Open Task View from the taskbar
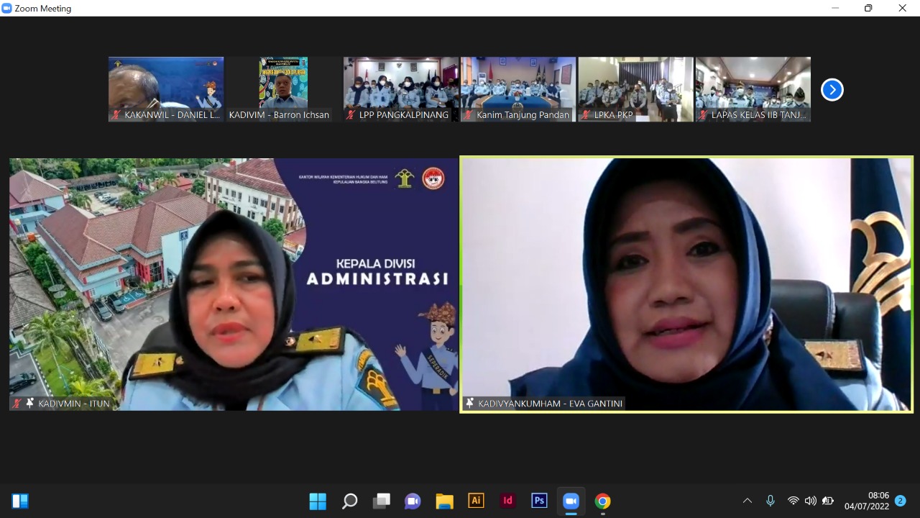The image size is (920, 518). tap(381, 501)
